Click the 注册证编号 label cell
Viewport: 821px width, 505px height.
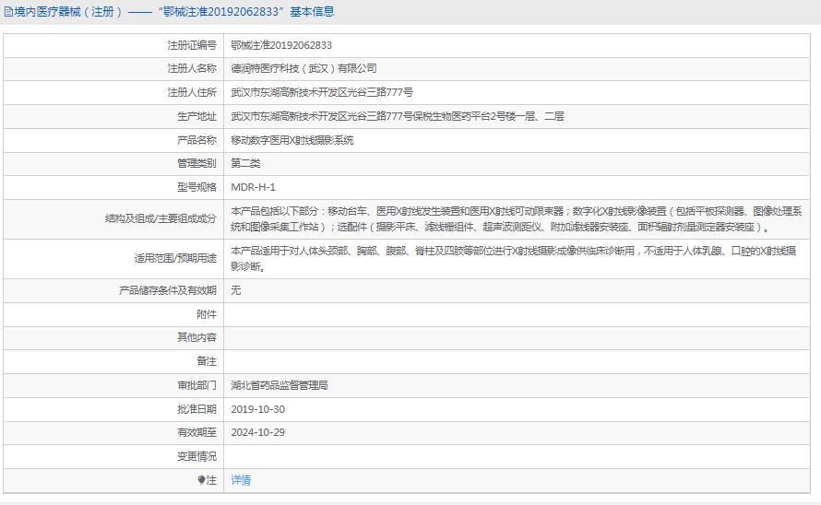(192, 45)
